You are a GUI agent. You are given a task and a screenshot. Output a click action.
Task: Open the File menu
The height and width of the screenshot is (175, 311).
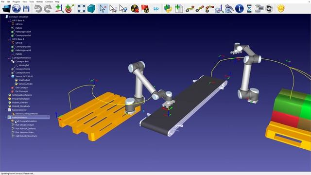click(x=3, y=1)
